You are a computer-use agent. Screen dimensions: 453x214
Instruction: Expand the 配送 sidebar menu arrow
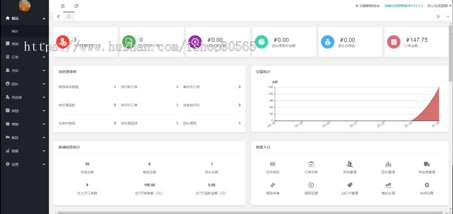point(44,138)
